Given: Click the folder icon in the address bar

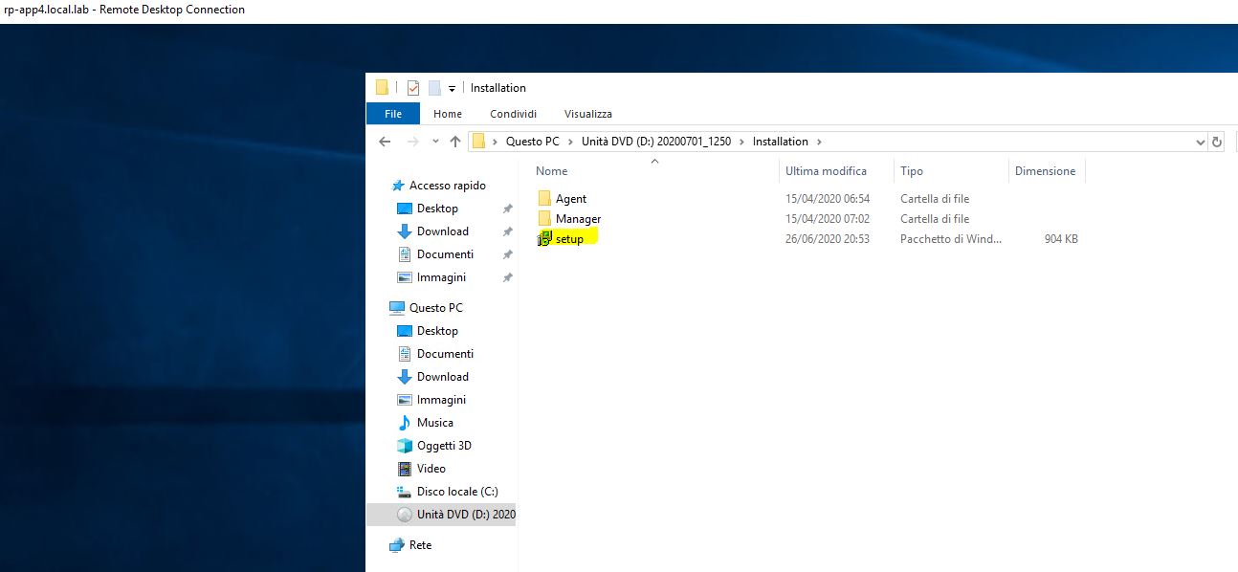Looking at the screenshot, I should [478, 142].
